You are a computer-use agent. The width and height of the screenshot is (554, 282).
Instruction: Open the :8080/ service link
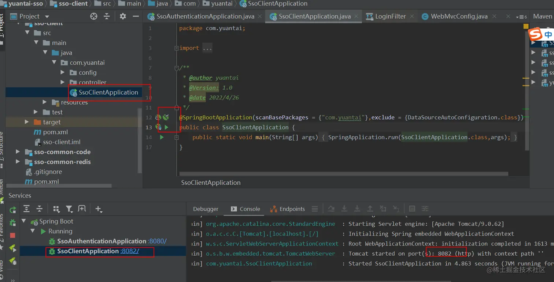point(158,241)
